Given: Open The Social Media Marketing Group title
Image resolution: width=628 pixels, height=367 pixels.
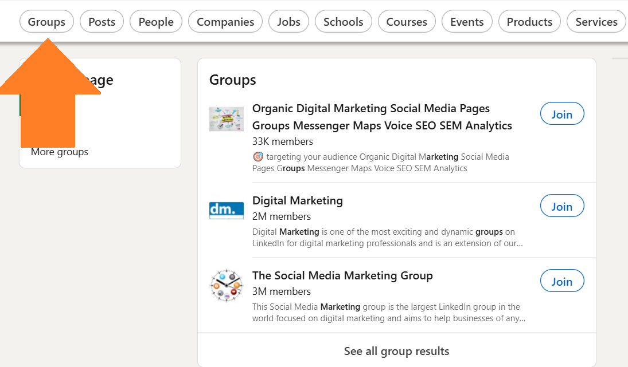Looking at the screenshot, I should (x=342, y=275).
